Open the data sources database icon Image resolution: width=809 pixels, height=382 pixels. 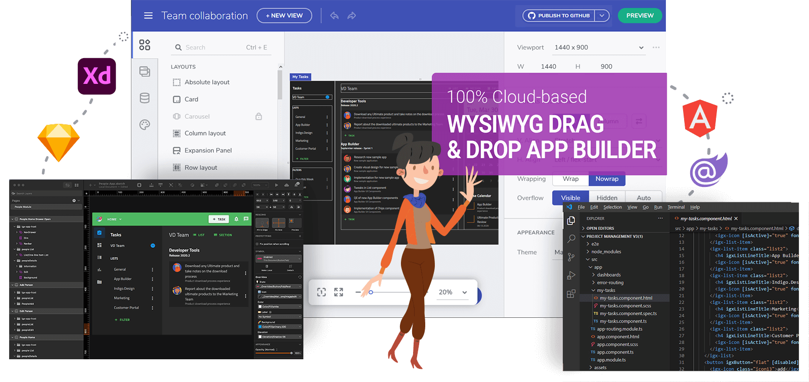pos(145,98)
